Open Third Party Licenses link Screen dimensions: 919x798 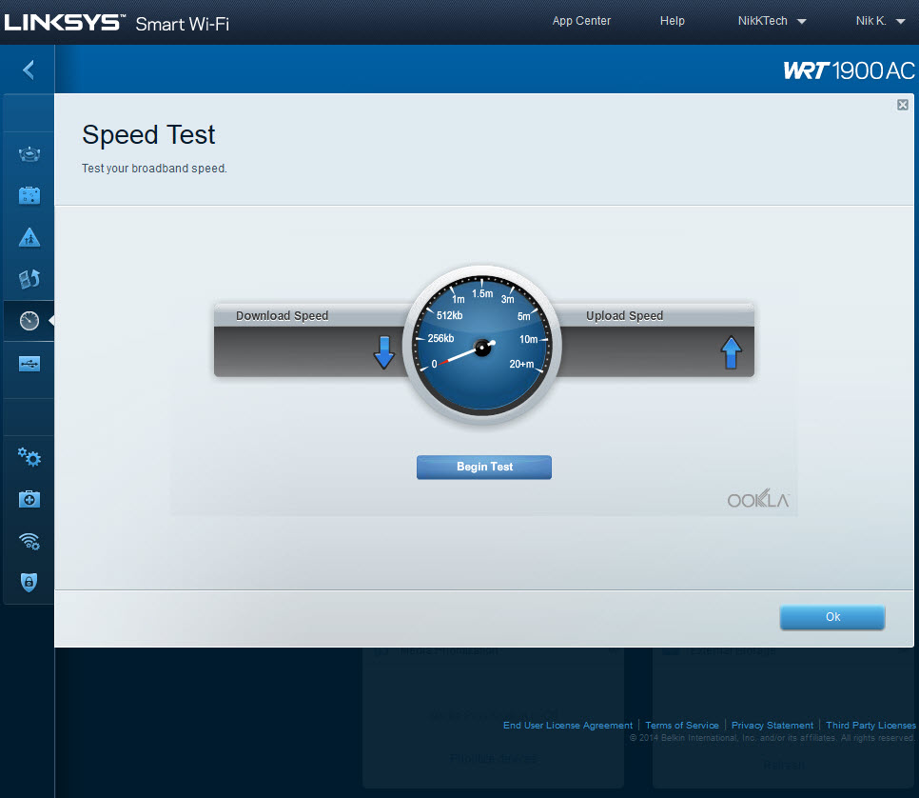(x=870, y=726)
